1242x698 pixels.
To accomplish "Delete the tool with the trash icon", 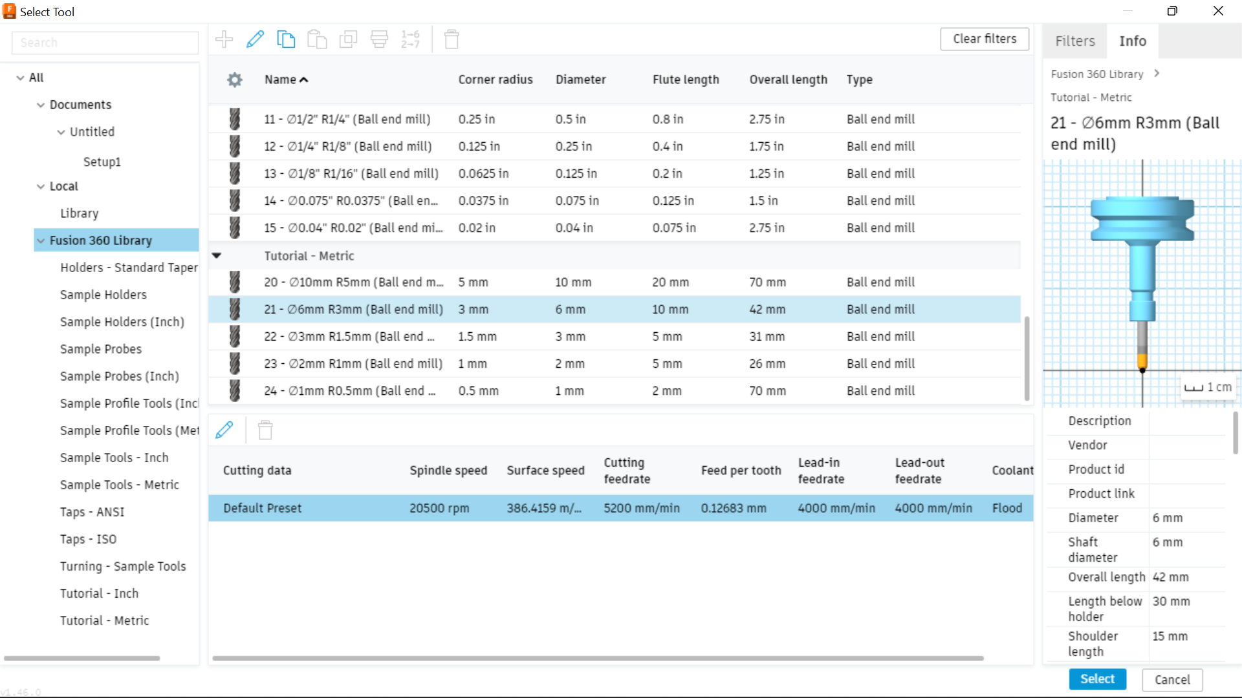I will click(451, 39).
